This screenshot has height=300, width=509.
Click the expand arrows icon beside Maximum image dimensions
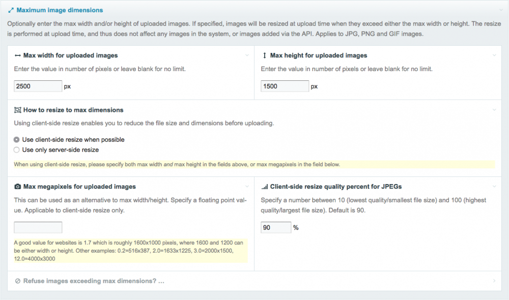11,10
